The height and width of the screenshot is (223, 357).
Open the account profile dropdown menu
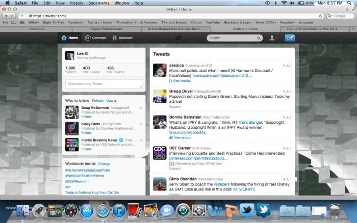[x=273, y=38]
